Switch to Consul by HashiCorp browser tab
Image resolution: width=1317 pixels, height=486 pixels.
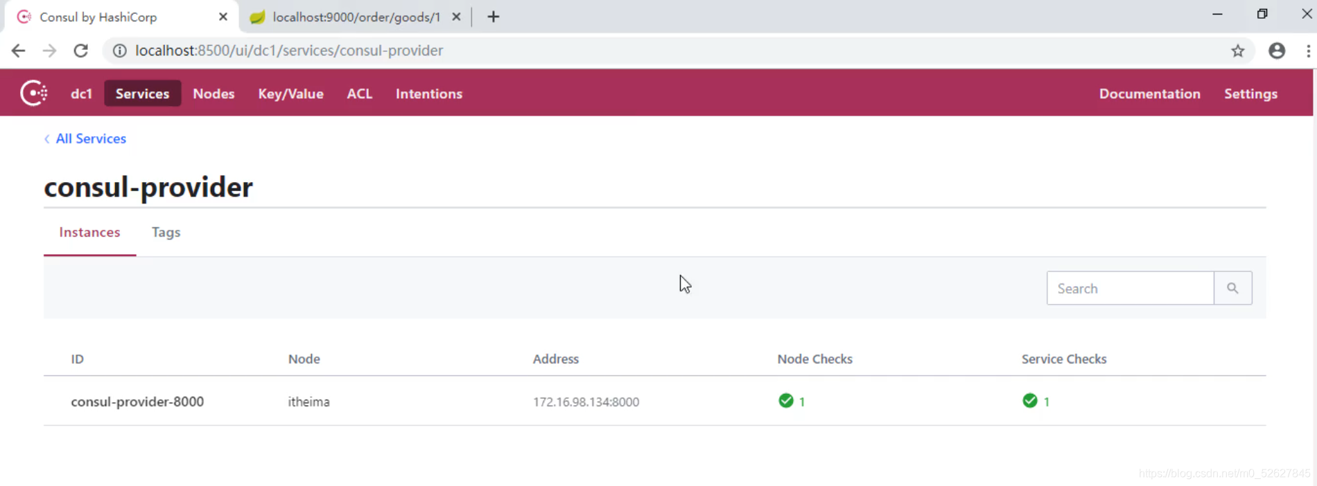pos(121,17)
